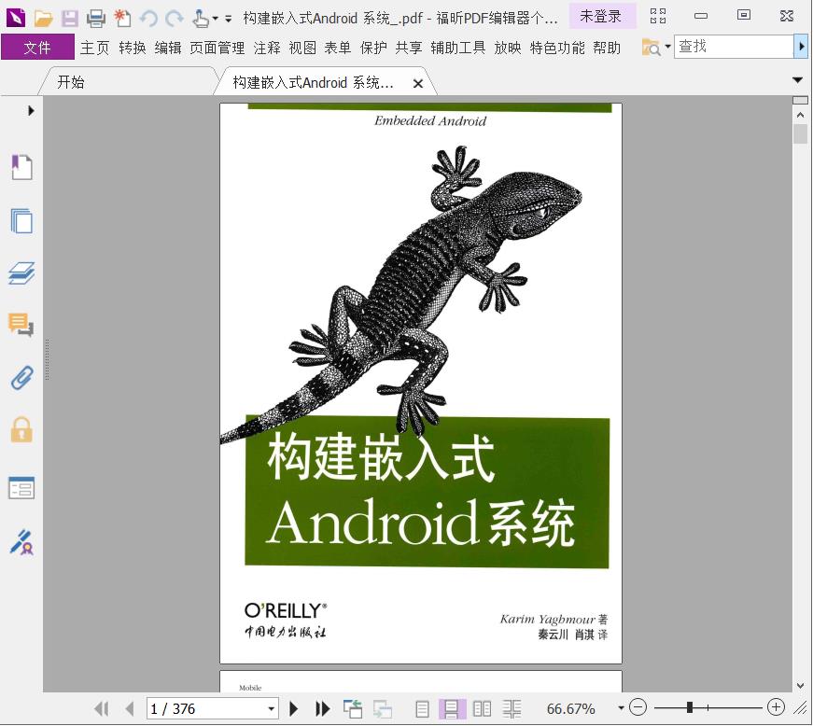Toggle continuous page view mode
The width and height of the screenshot is (813, 726).
tap(452, 709)
